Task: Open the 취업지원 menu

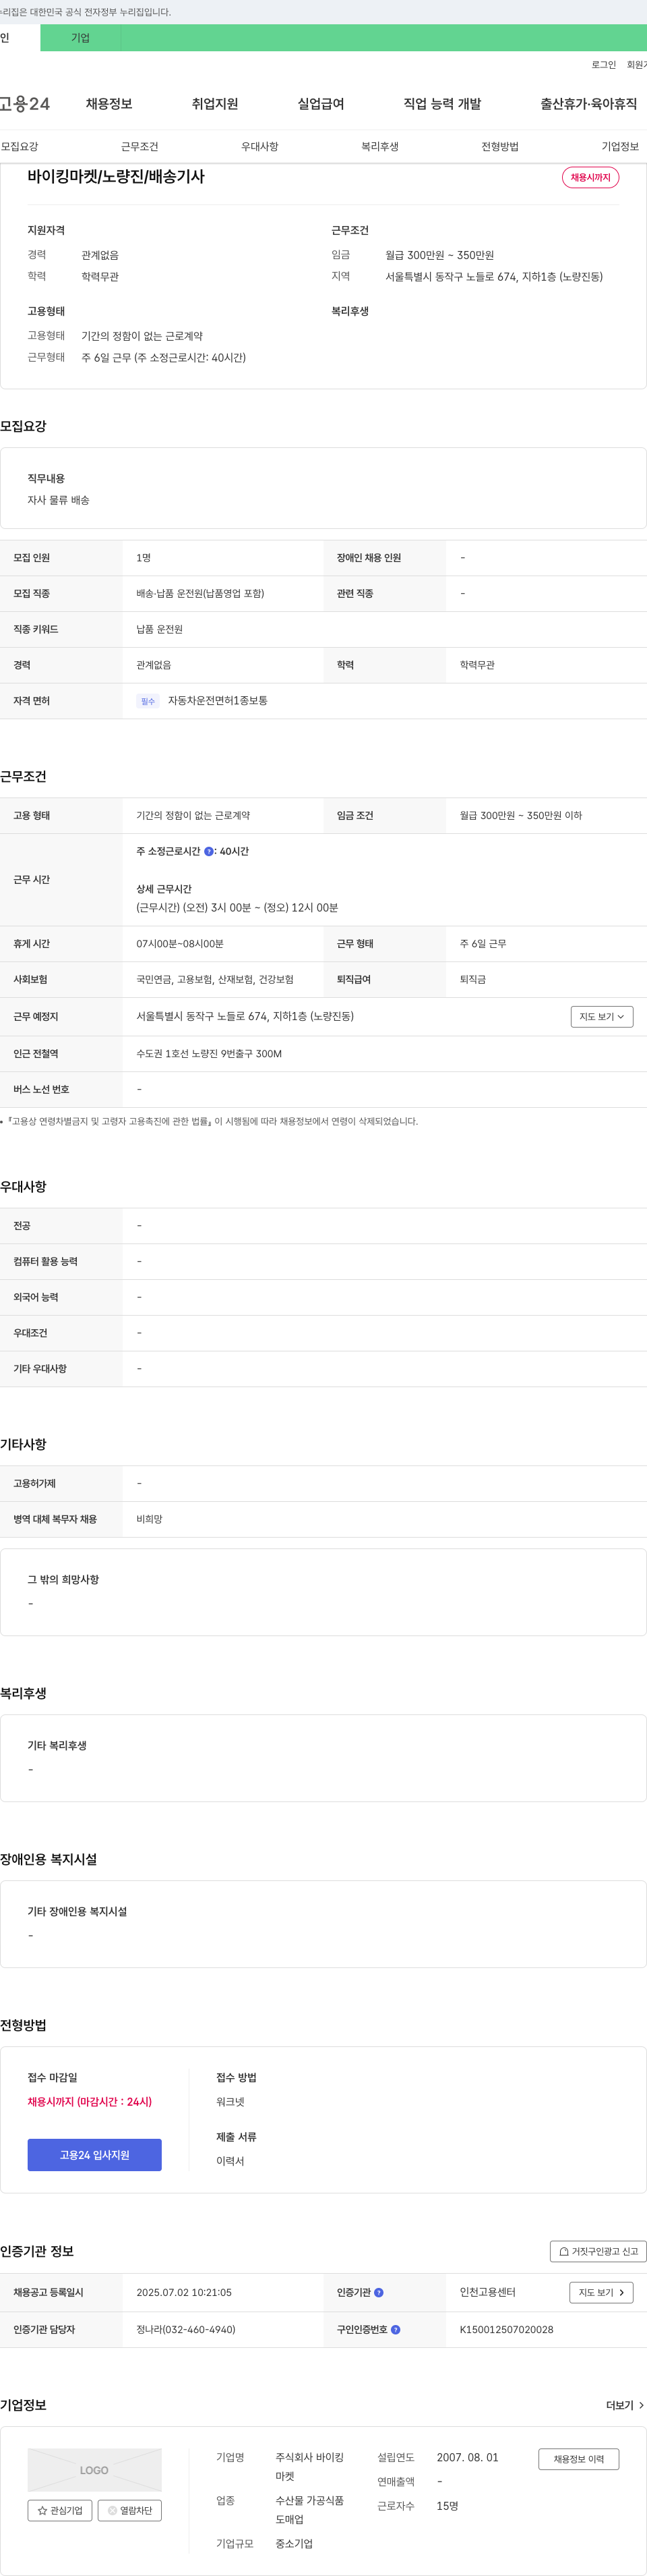Action: [x=215, y=104]
